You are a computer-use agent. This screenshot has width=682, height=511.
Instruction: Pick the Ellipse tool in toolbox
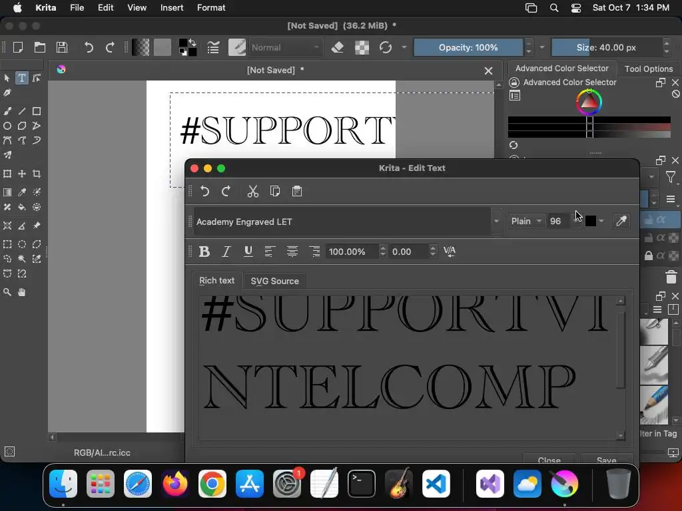[7, 126]
